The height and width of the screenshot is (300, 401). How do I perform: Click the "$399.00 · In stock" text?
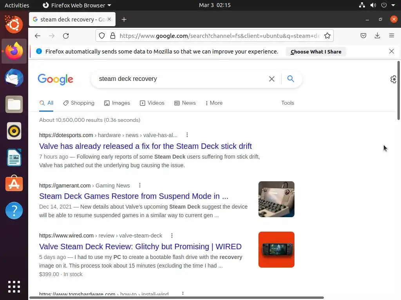61,275
